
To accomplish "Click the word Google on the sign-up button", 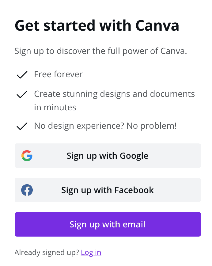I will click(134, 156).
